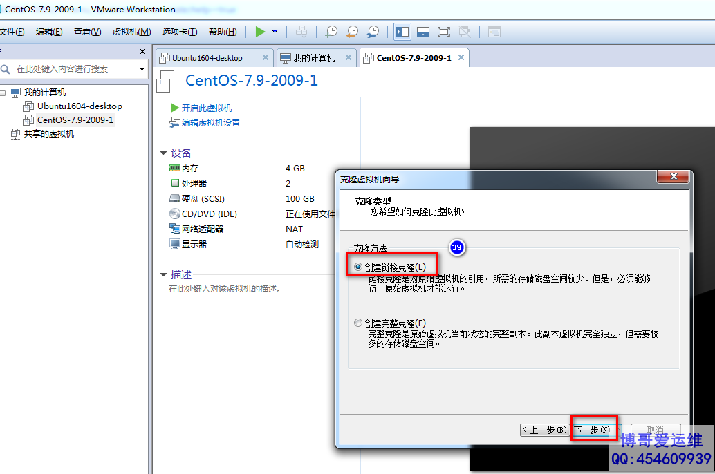
Task: Toggle the thumbnail bar icon
Action: (x=423, y=32)
